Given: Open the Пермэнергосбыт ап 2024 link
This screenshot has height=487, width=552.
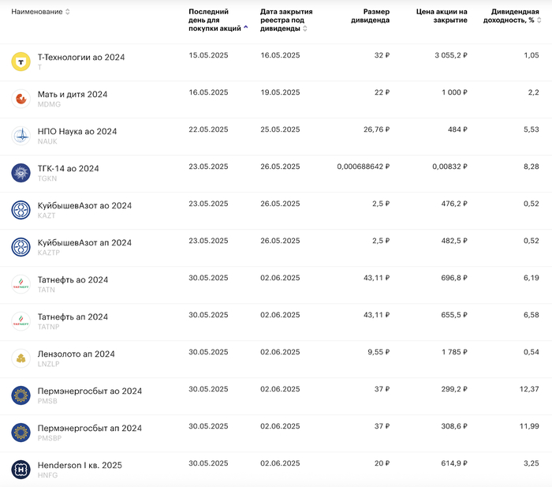Looking at the screenshot, I should (x=90, y=428).
